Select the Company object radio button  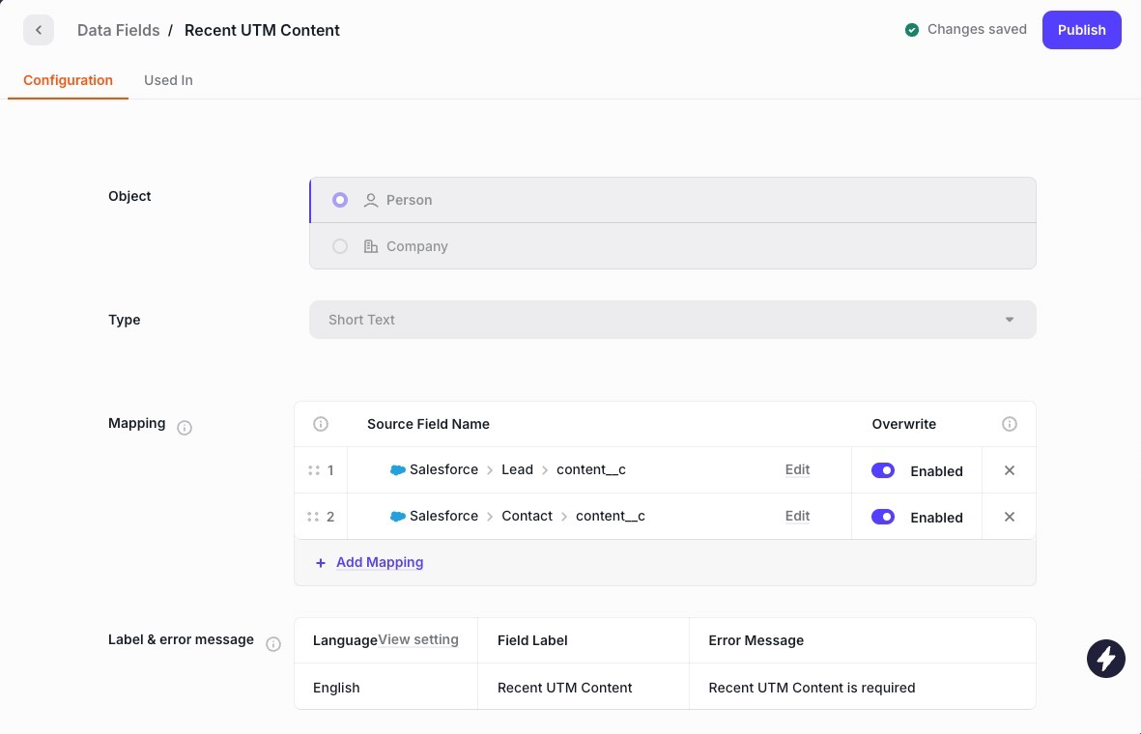point(340,246)
